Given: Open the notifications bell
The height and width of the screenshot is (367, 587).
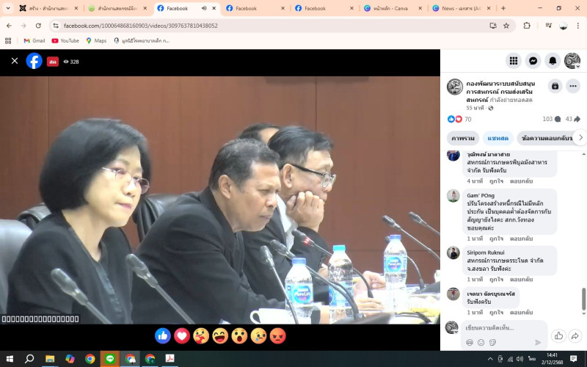Looking at the screenshot, I should 553,61.
